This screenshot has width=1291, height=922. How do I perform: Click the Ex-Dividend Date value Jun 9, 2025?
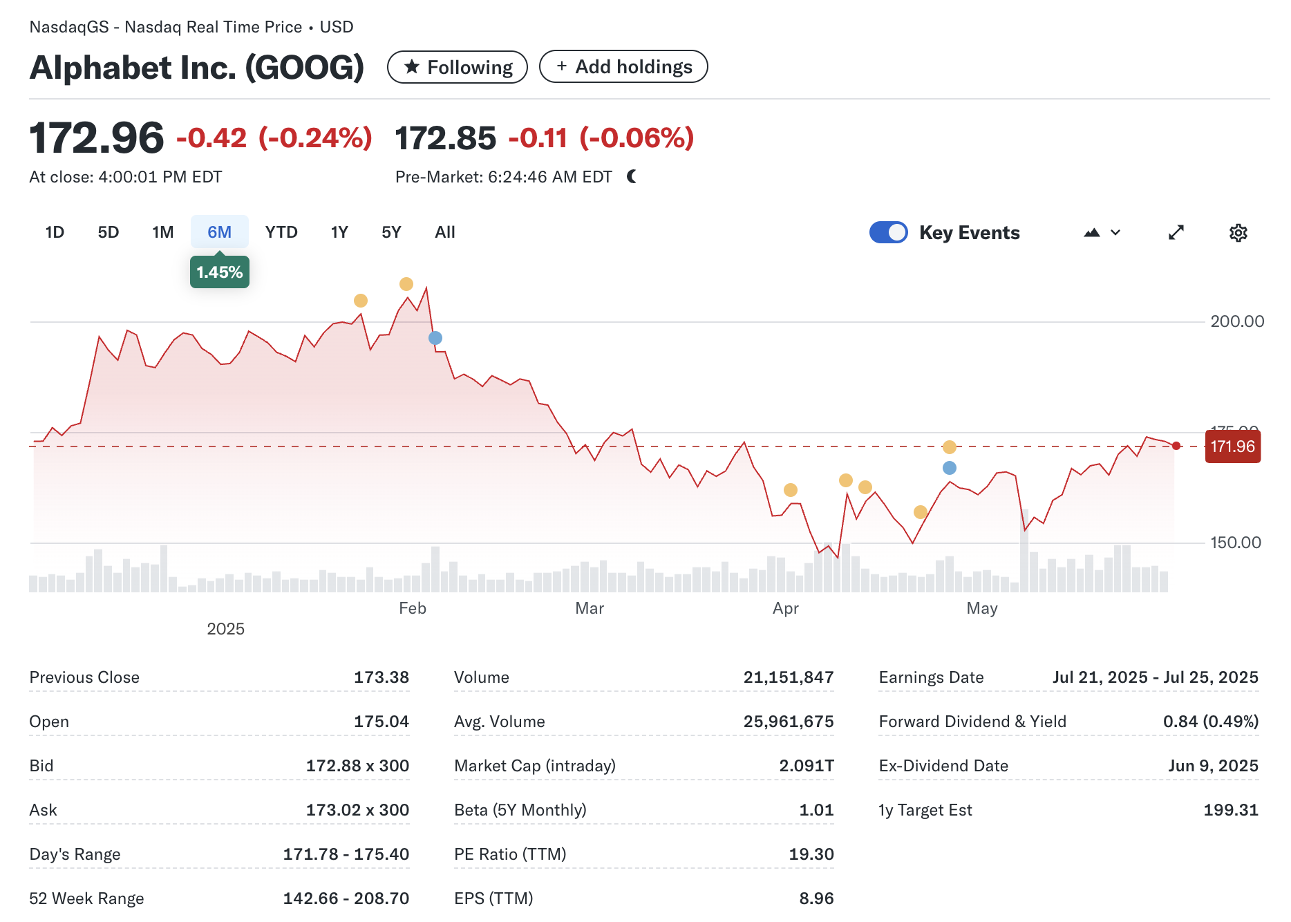pyautogui.click(x=1214, y=766)
